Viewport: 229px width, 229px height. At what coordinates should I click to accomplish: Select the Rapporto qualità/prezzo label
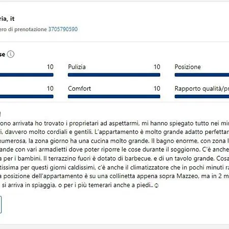point(202,89)
